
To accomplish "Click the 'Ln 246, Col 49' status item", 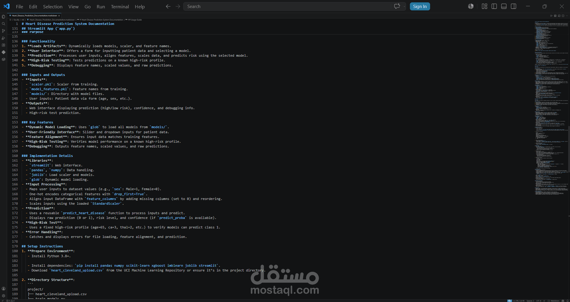I will (519, 301).
